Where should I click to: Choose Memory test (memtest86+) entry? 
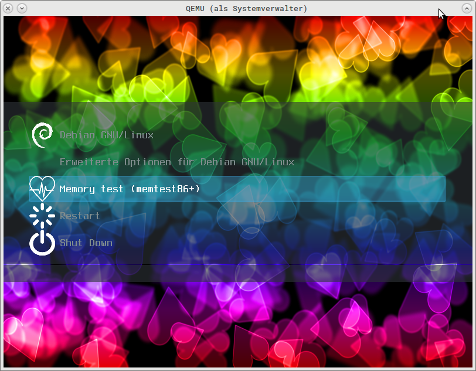(237, 189)
